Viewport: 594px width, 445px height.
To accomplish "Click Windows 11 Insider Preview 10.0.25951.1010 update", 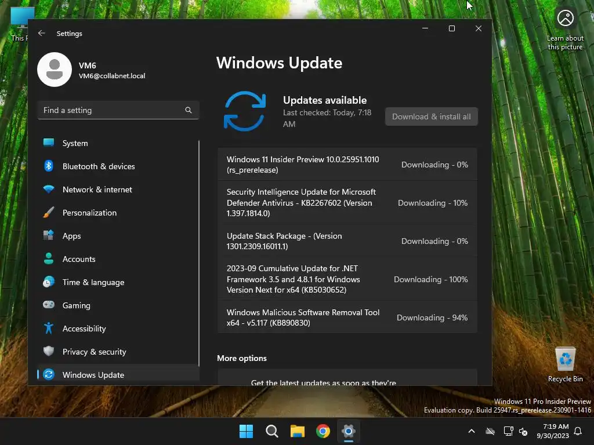I will coord(347,165).
